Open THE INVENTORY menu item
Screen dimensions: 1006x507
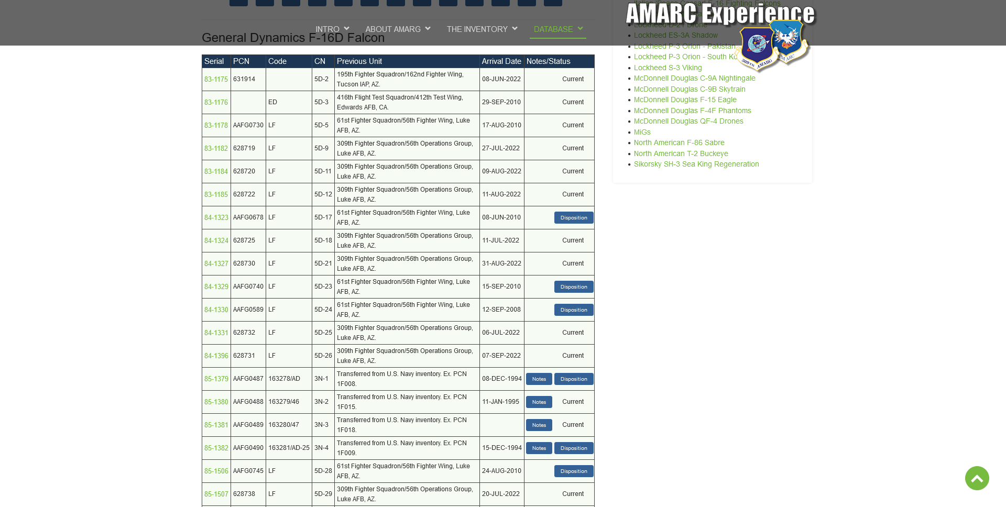tap(477, 29)
